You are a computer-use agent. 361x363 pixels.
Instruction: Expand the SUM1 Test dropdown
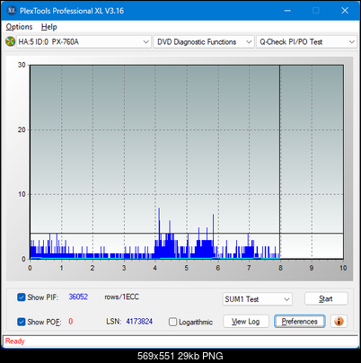tap(258, 299)
